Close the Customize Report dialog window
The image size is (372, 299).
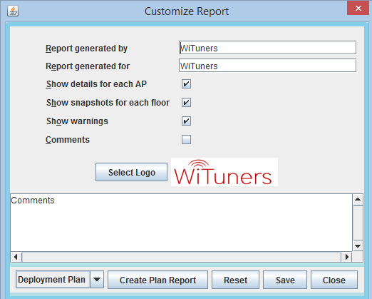[358, 9]
